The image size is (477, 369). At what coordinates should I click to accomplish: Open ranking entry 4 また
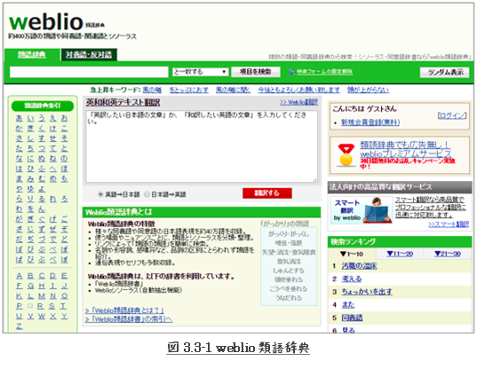click(x=348, y=304)
